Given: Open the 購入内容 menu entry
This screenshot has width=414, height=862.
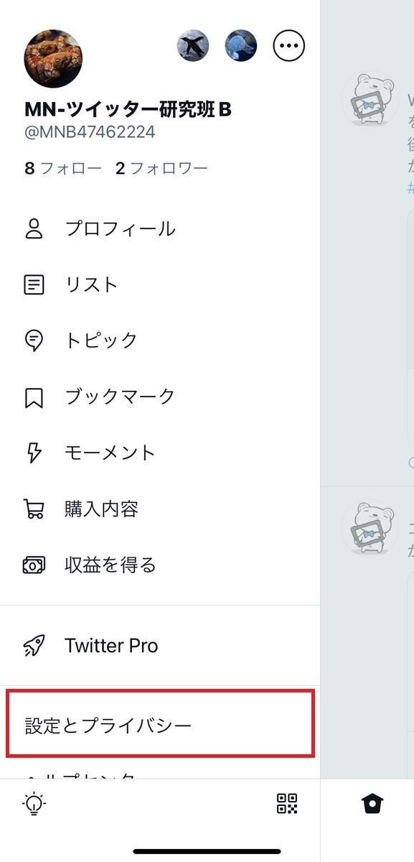Looking at the screenshot, I should coord(160,509).
